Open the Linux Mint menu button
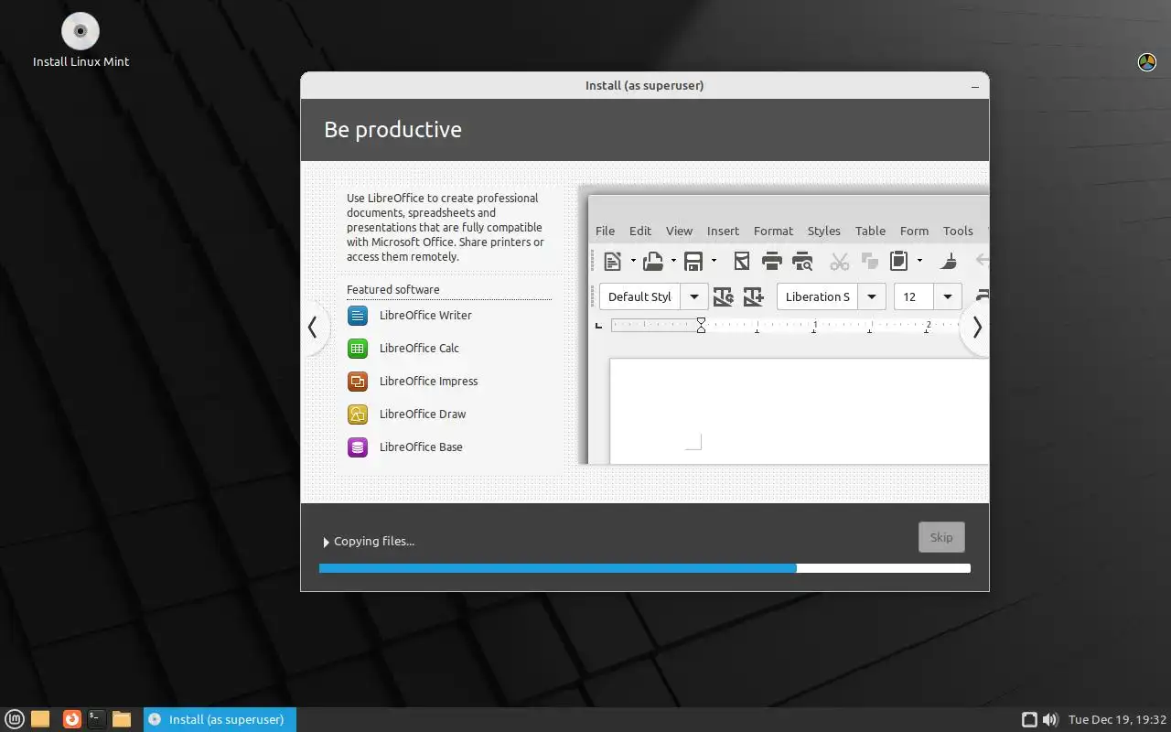Viewport: 1171px width, 732px height. tap(16, 719)
